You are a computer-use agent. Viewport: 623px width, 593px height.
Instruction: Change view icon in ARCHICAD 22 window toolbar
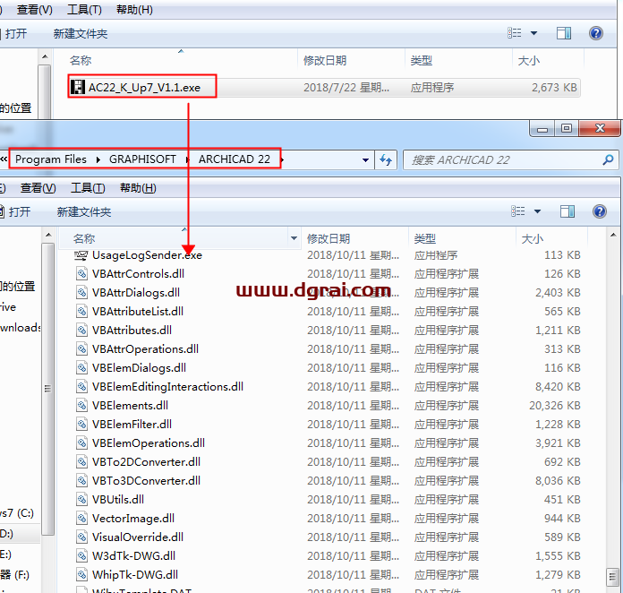coord(517,211)
